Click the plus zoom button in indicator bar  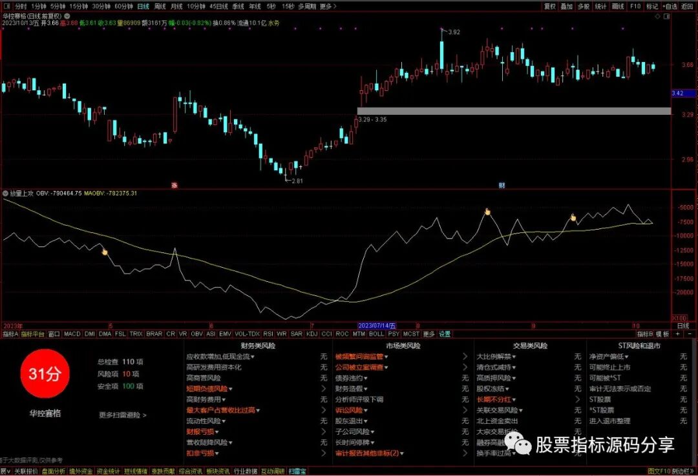(x=678, y=333)
